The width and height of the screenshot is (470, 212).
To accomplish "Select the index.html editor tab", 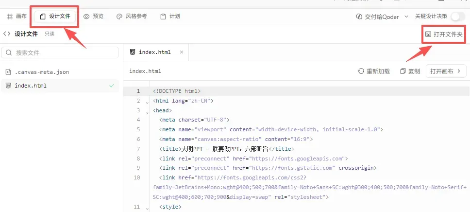I will click(x=155, y=52).
